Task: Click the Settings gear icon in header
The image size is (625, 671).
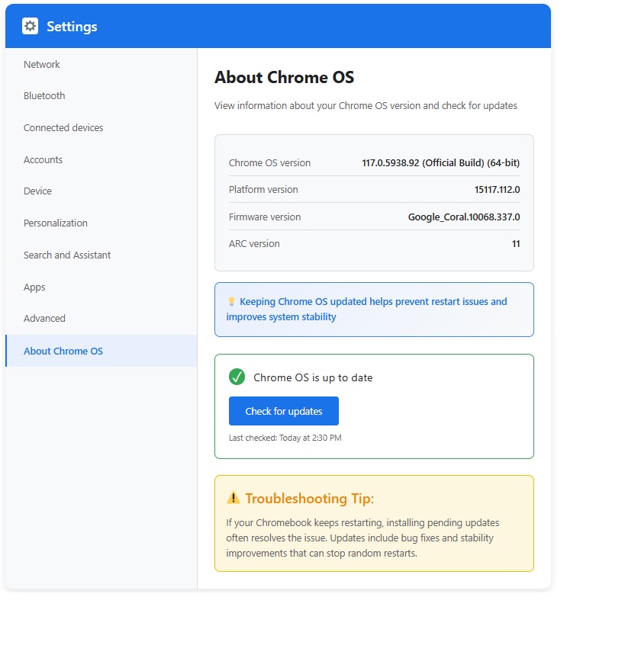Action: click(30, 26)
